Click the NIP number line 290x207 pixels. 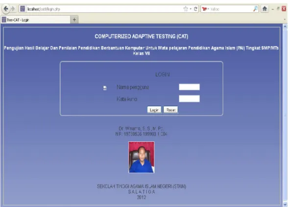[x=141, y=134]
